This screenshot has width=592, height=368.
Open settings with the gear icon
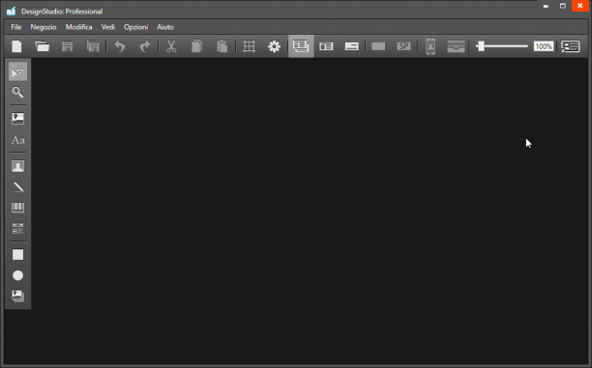coord(274,46)
